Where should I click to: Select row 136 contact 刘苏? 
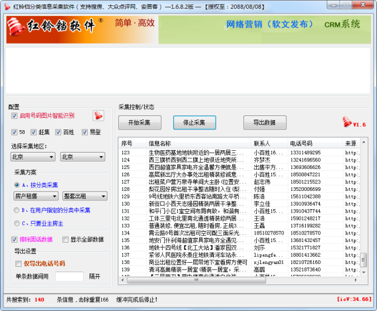click(259, 247)
